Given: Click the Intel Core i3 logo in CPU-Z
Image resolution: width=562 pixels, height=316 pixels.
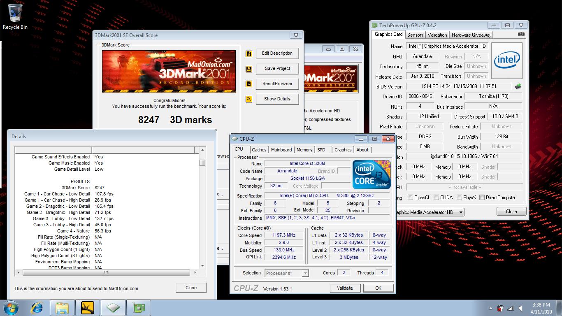Looking at the screenshot, I should (372, 174).
